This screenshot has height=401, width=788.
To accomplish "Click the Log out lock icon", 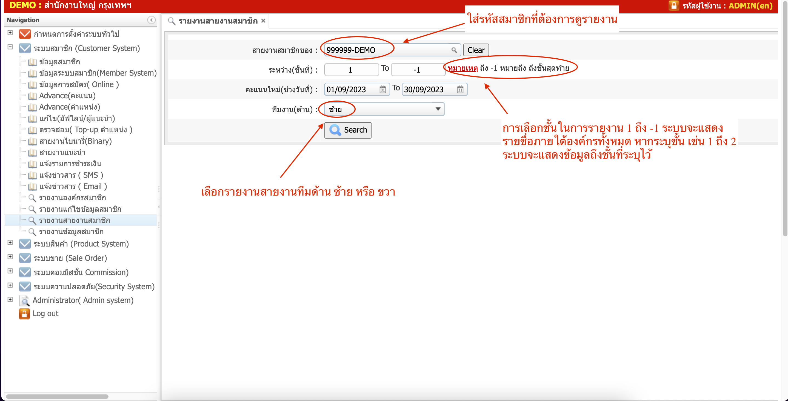I will [x=24, y=314].
